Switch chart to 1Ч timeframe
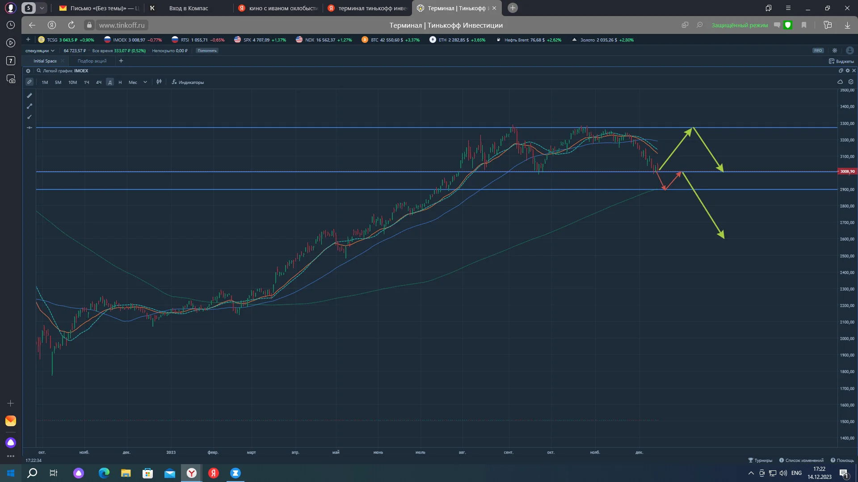Viewport: 858px width, 482px height. (x=87, y=83)
